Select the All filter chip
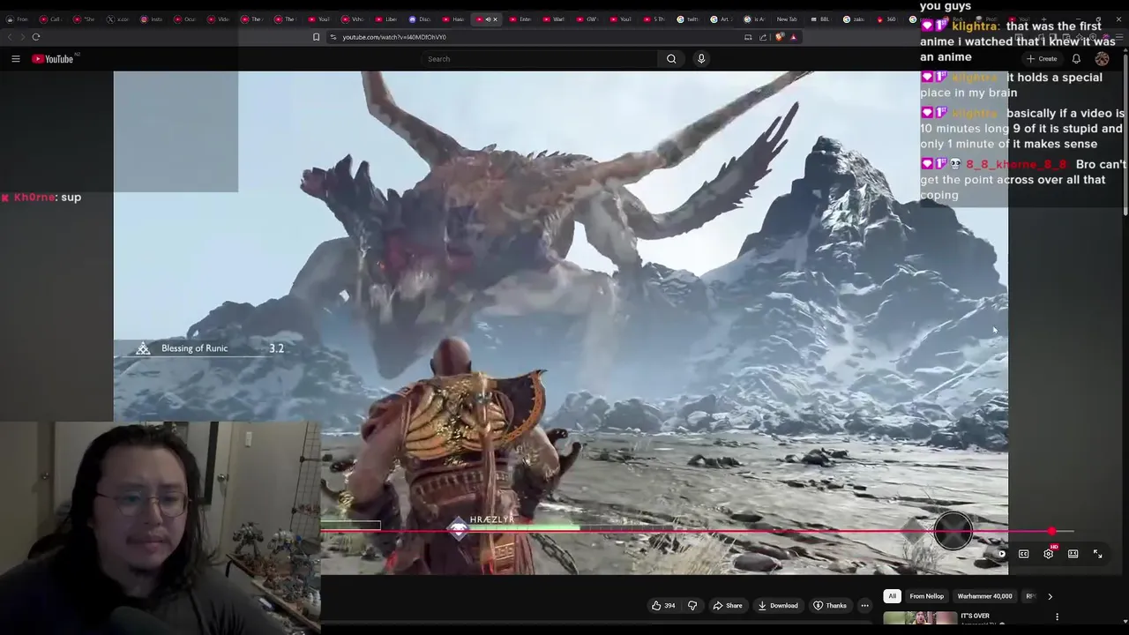The height and width of the screenshot is (635, 1129). pyautogui.click(x=892, y=596)
